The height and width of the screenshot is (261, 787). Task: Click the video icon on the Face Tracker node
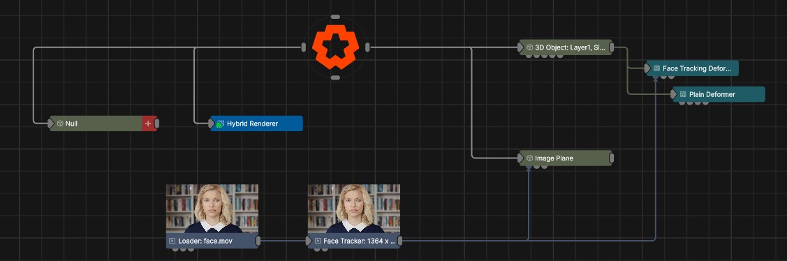tap(318, 241)
